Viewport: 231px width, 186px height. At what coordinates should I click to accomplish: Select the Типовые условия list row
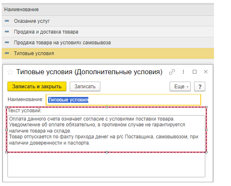tap(108, 53)
